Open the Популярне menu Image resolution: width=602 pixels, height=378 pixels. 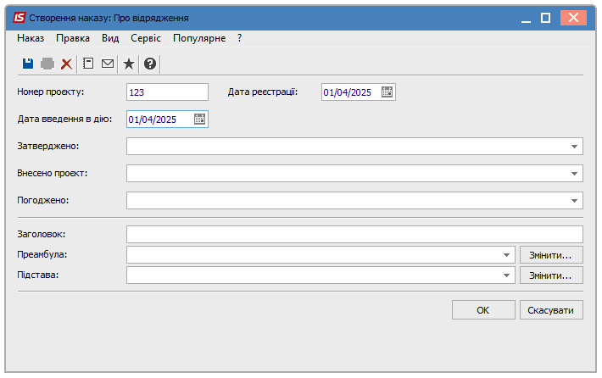tap(199, 38)
